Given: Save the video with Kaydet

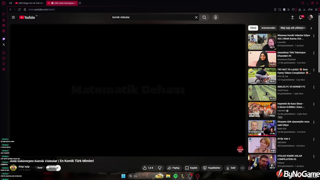Looking at the screenshot, I should (191, 168).
